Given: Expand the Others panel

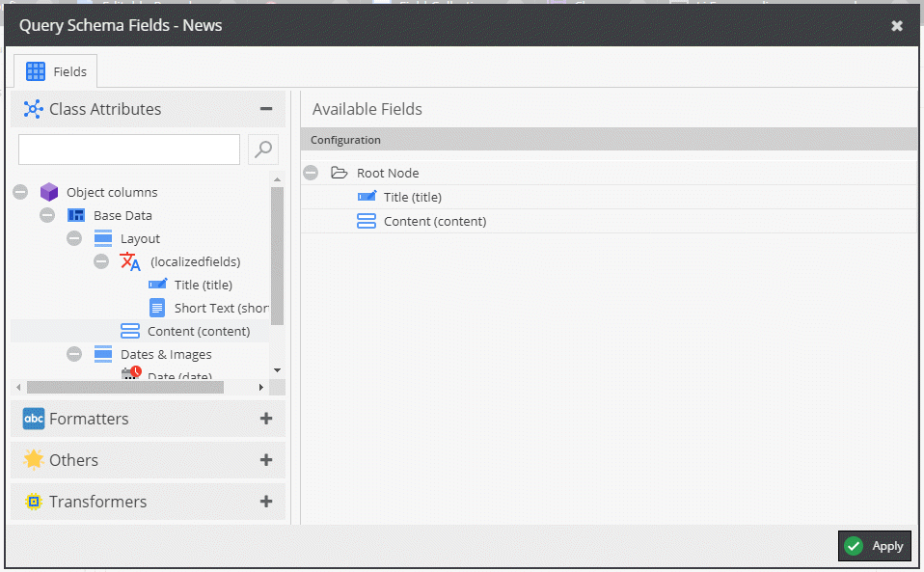Looking at the screenshot, I should click(266, 460).
